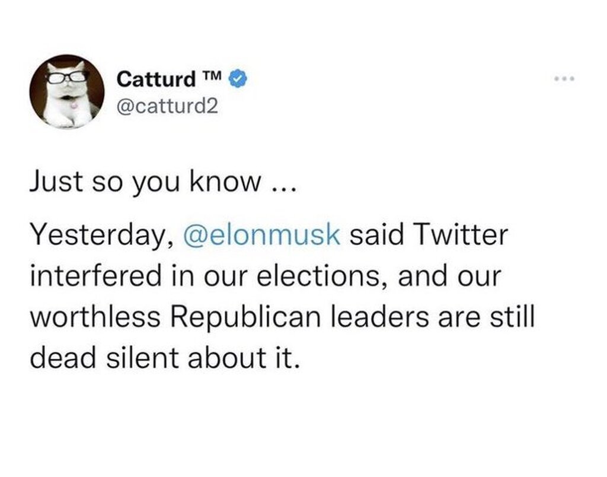
Task: Click the Catturd display name
Action: pos(156,78)
